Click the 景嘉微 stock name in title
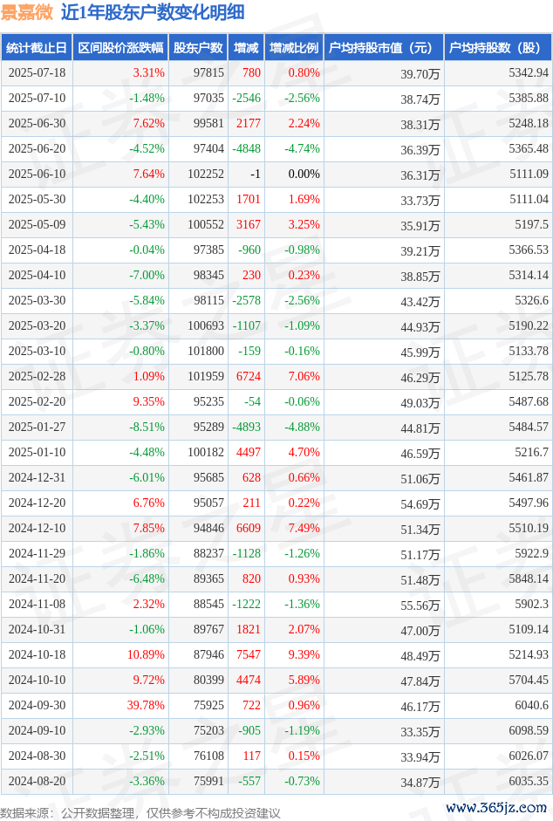The height and width of the screenshot is (821, 553). tap(27, 12)
